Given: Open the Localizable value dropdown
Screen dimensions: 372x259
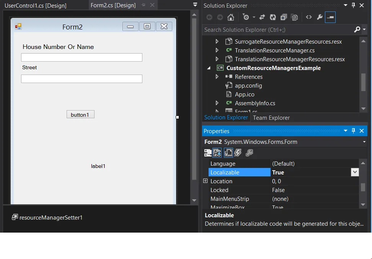Looking at the screenshot, I should (x=354, y=172).
